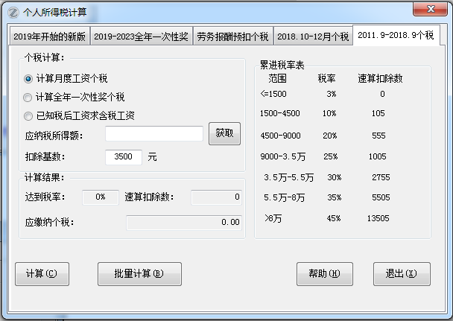Close the 个人所得税计算 window
Screen dimensions: 453x321
431,9
